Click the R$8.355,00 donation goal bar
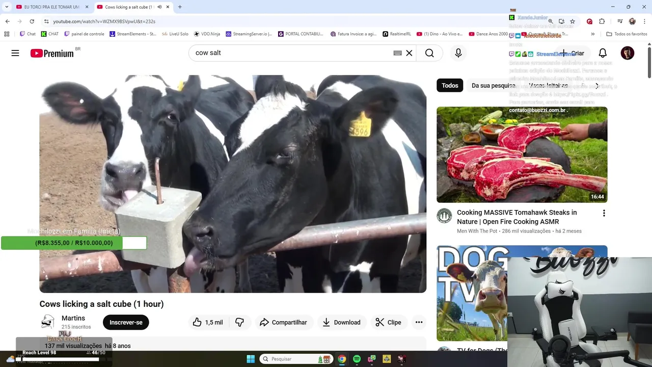The image size is (652, 367). (x=74, y=243)
